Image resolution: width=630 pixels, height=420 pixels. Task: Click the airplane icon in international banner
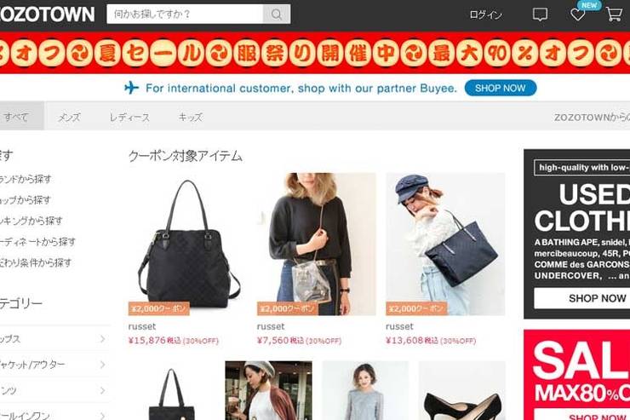tap(131, 88)
